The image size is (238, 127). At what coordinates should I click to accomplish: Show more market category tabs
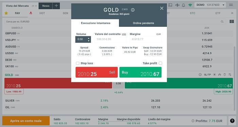pyautogui.click(x=232, y=13)
